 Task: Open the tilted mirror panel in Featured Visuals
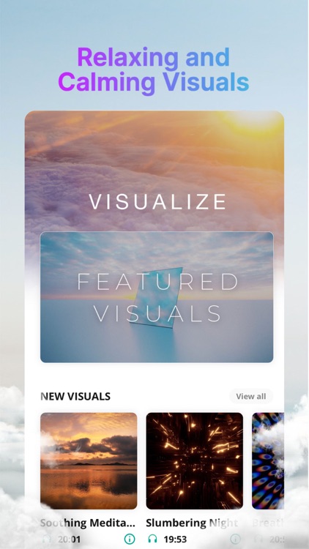coord(157,298)
